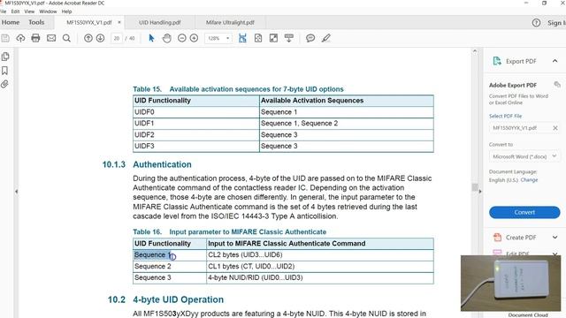Select the highlight text pen icon
566x318 pixels.
tap(326, 38)
